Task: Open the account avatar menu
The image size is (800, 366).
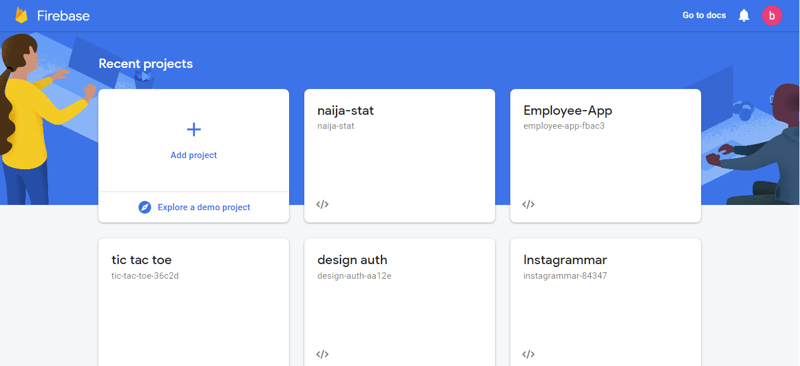Action: pos(772,15)
